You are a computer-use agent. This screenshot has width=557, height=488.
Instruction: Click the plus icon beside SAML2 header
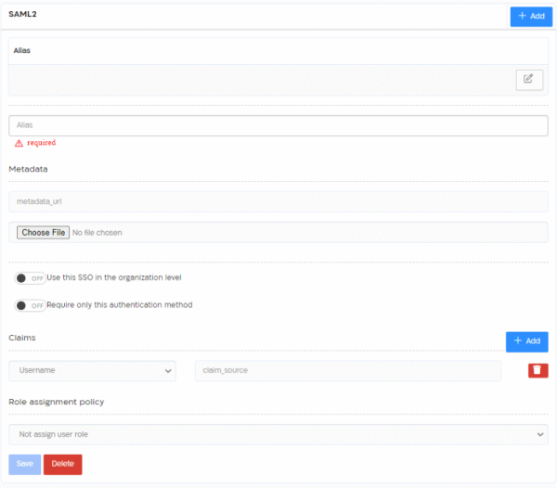[521, 16]
